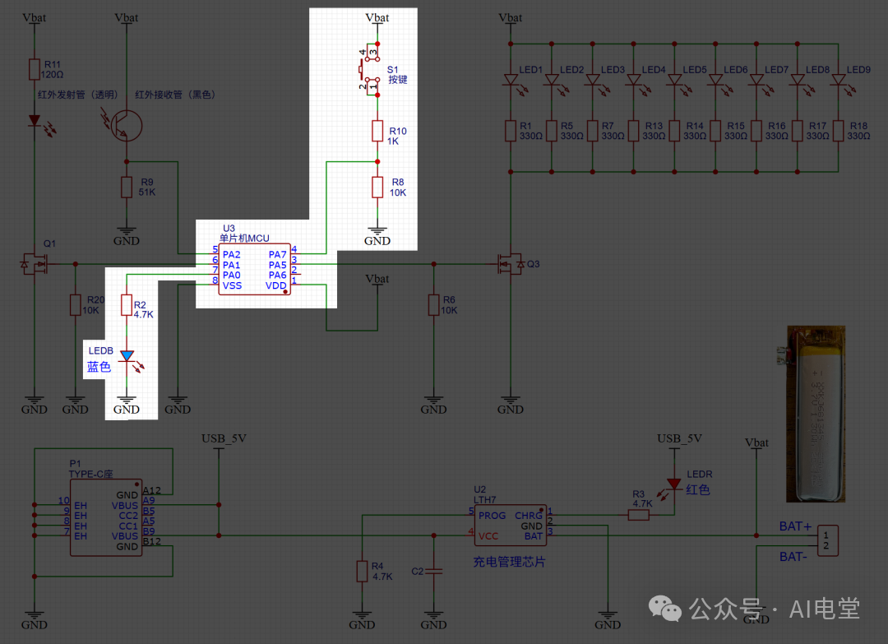This screenshot has width=888, height=644.
Task: Select the P1 TYPE-C connector block
Action: point(106,518)
